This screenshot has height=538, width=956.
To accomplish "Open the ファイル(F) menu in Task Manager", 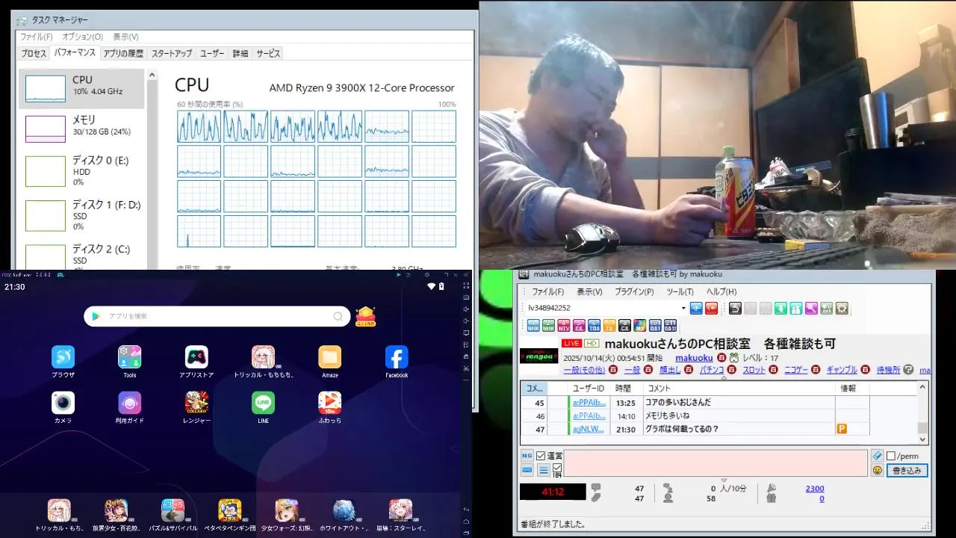I will coord(36,37).
